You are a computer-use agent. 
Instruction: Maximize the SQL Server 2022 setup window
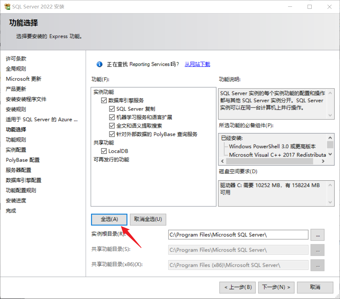[x=310, y=7]
